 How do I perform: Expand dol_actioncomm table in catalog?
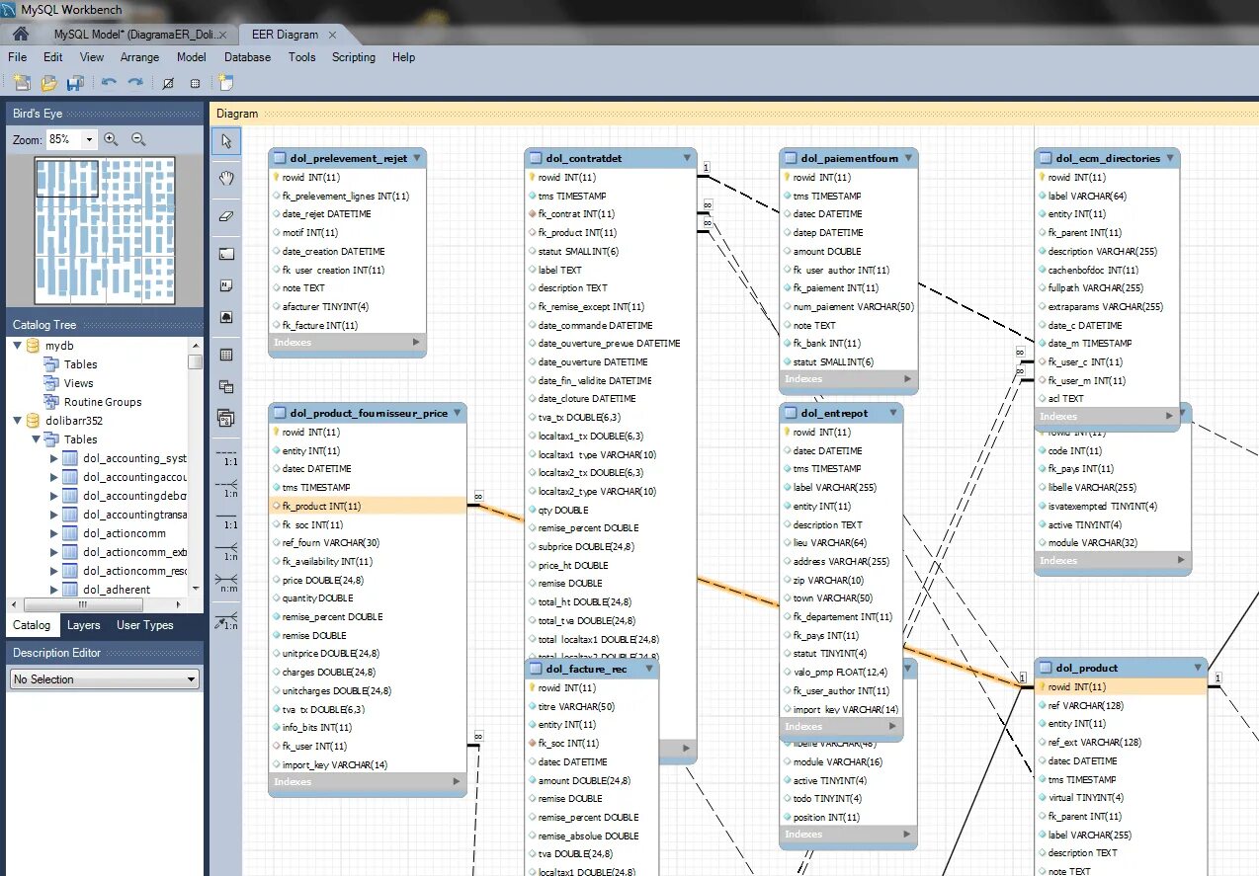tap(54, 533)
